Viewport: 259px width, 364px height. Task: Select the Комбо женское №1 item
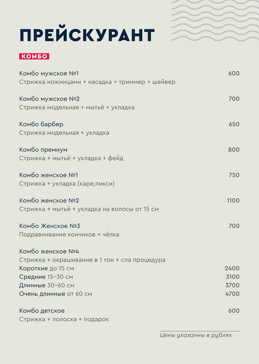point(49,175)
